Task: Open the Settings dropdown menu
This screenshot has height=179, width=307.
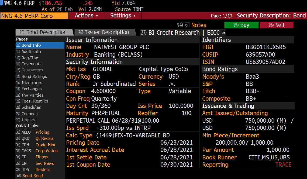Action: pyautogui.click(x=123, y=16)
